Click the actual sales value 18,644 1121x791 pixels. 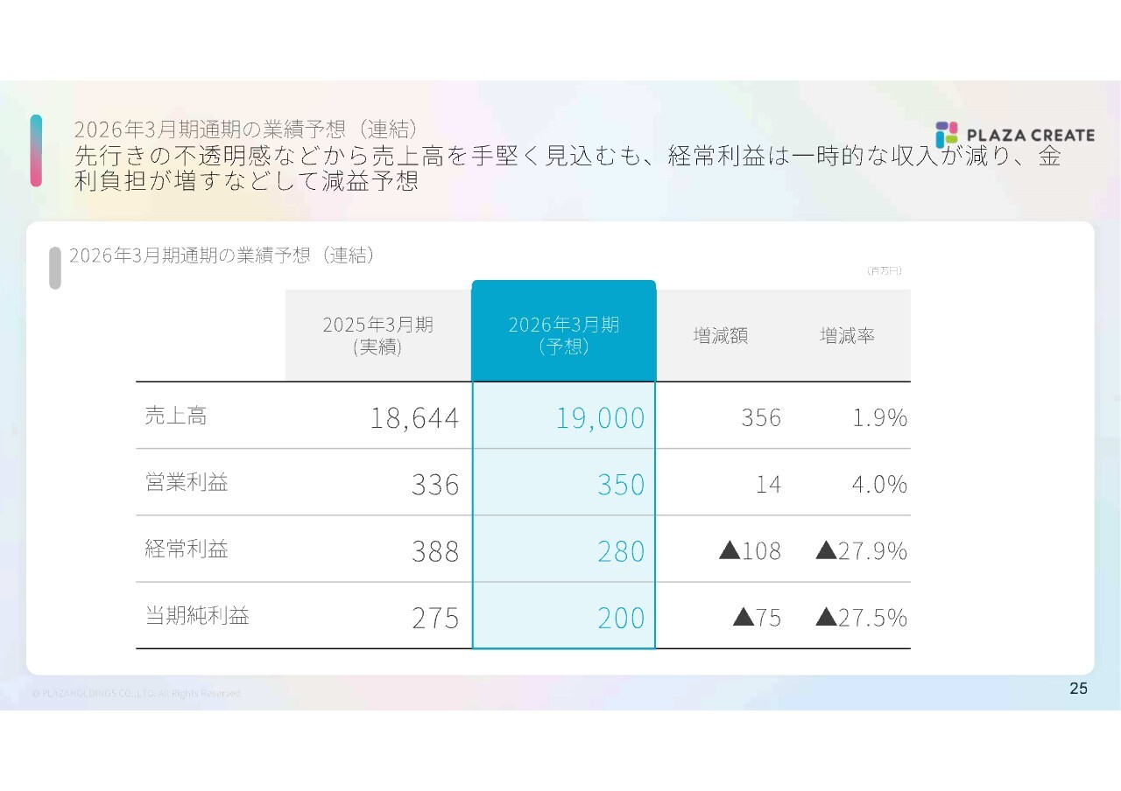coord(413,418)
